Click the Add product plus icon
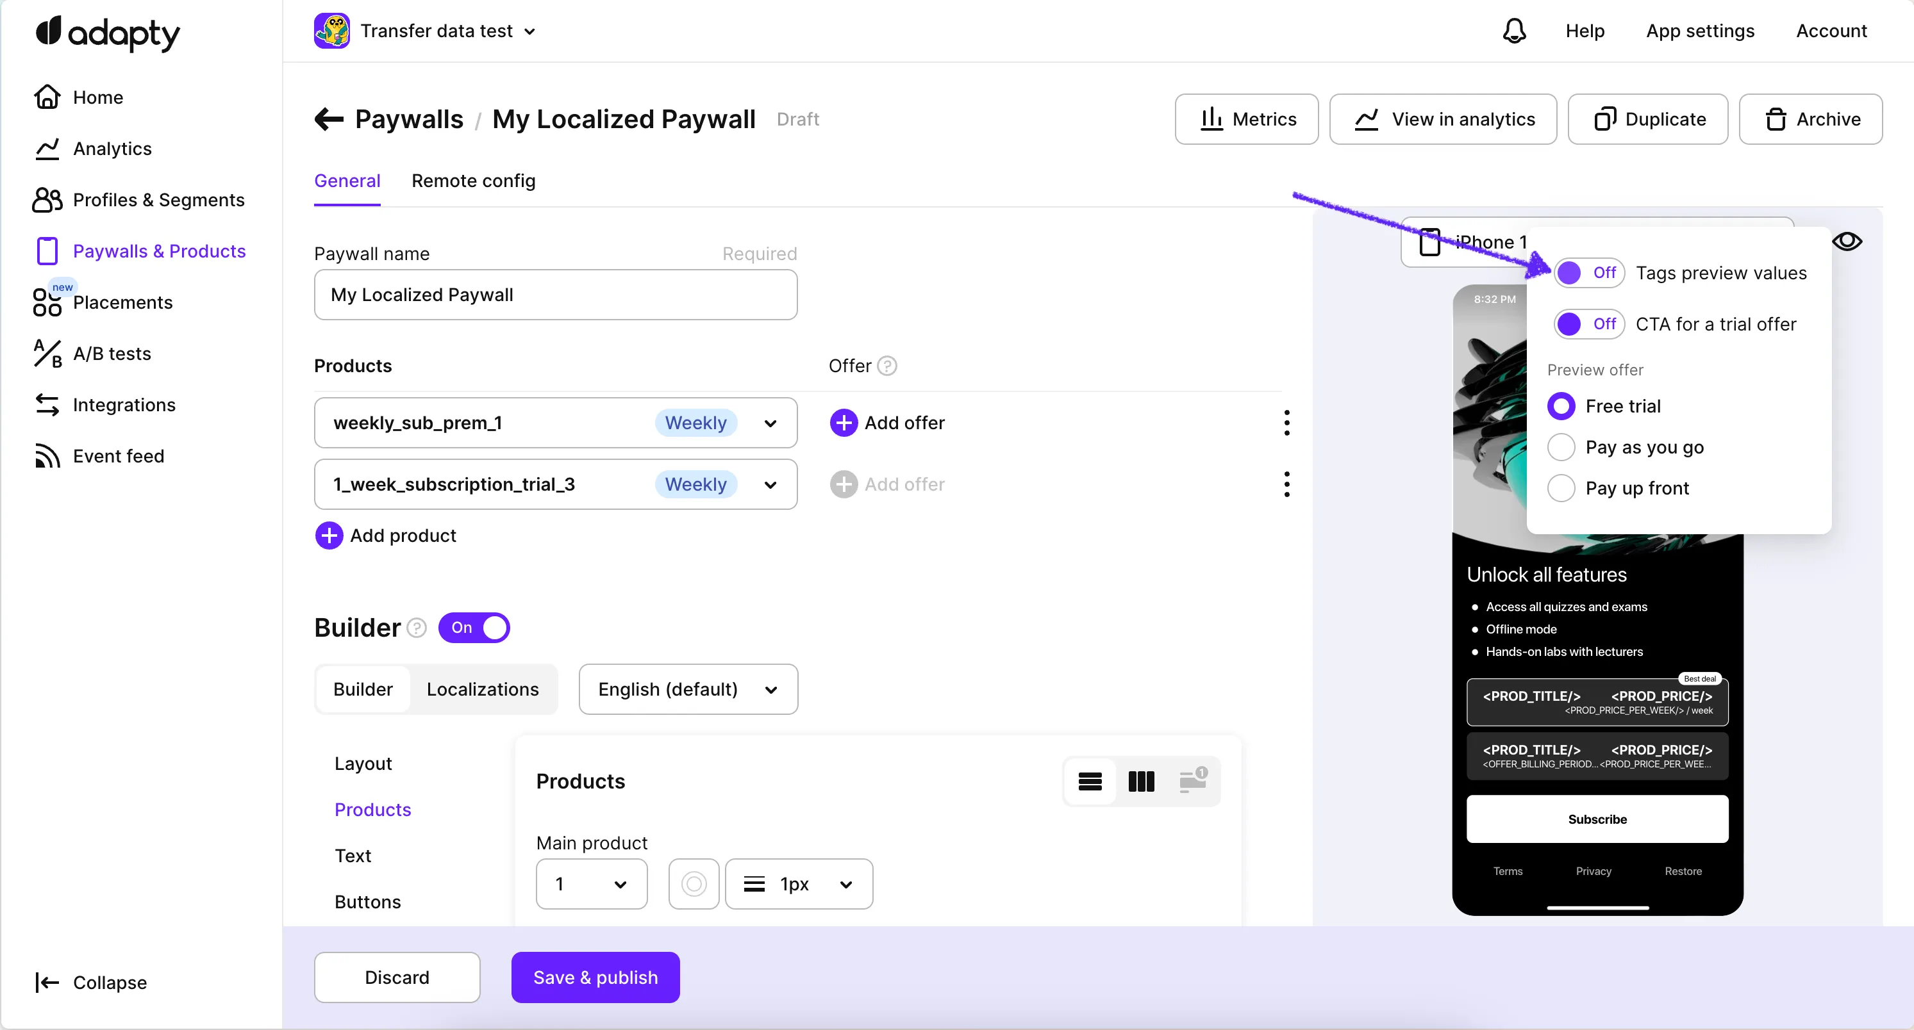The height and width of the screenshot is (1030, 1914). click(x=328, y=535)
